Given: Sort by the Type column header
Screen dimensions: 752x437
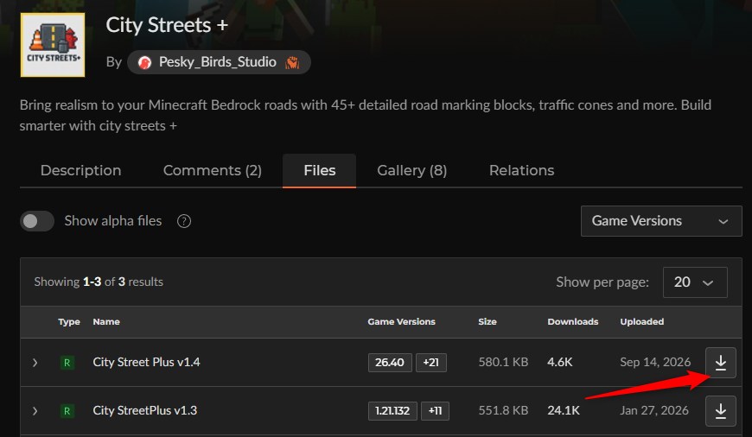Looking at the screenshot, I should coord(69,321).
